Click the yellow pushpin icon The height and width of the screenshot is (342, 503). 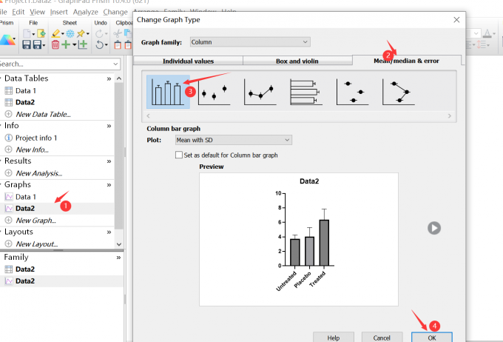[x=81, y=33]
